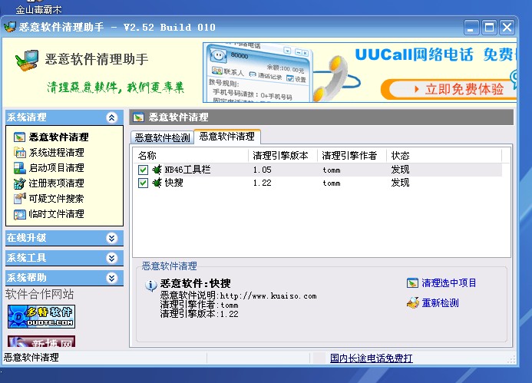The height and width of the screenshot is (383, 532).
Task: Sort by the 清理引擎作者 column header
Action: 352,156
